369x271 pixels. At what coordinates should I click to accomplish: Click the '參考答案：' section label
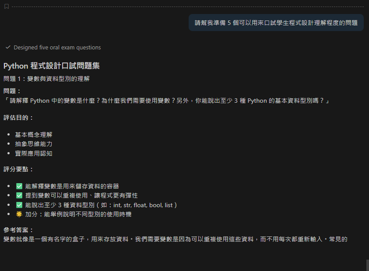pos(18,230)
